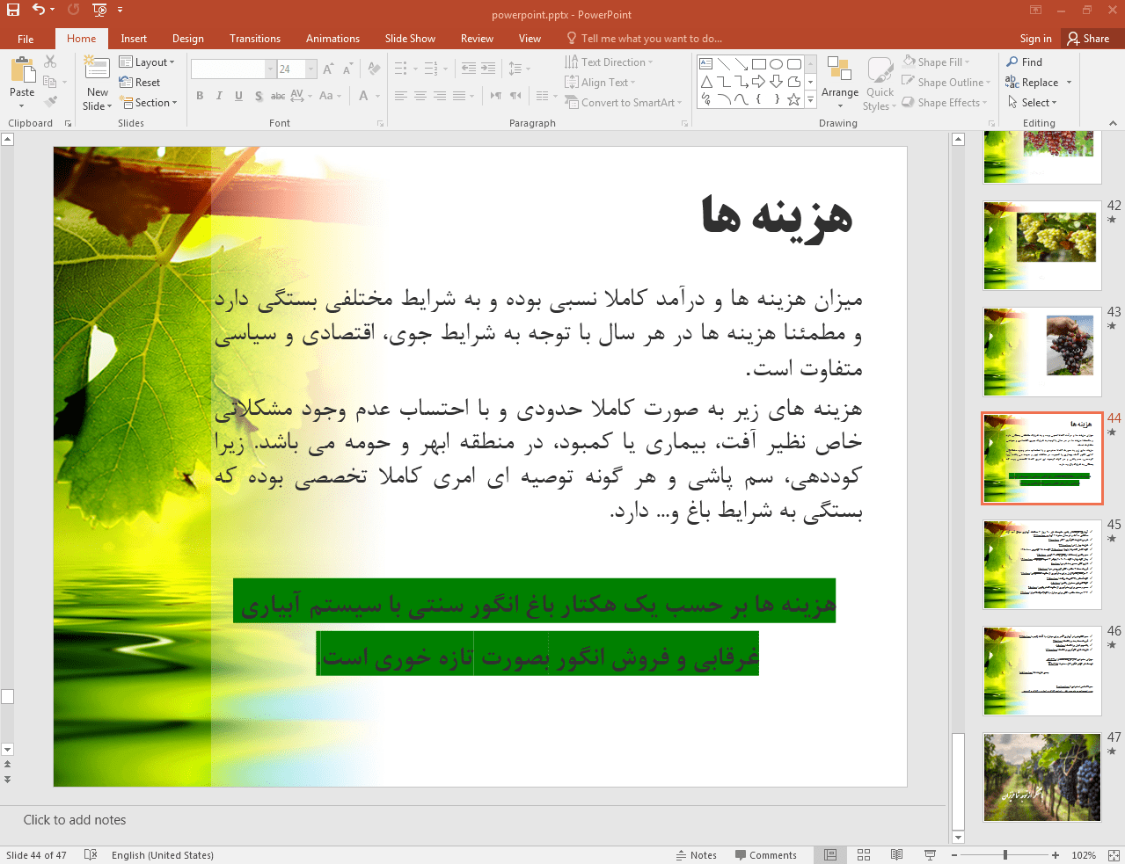The image size is (1125, 864).
Task: Switch to Reading View
Action: [x=896, y=855]
